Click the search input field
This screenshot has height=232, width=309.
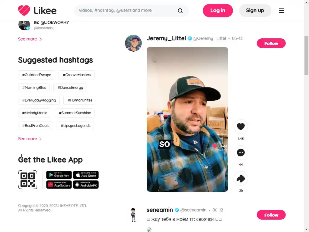point(126,11)
